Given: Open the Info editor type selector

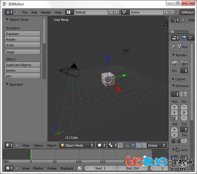Looking at the screenshot, I should pos(9,12).
